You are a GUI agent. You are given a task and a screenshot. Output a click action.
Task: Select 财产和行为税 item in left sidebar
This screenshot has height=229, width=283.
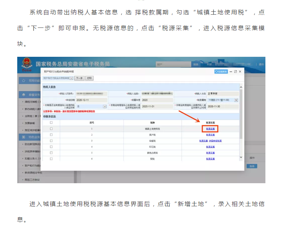[x=33, y=166]
